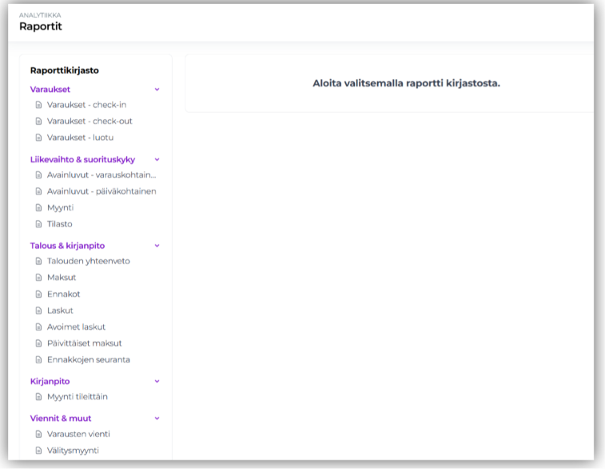Select Liikevaihto & suorituskyky heading

click(82, 159)
